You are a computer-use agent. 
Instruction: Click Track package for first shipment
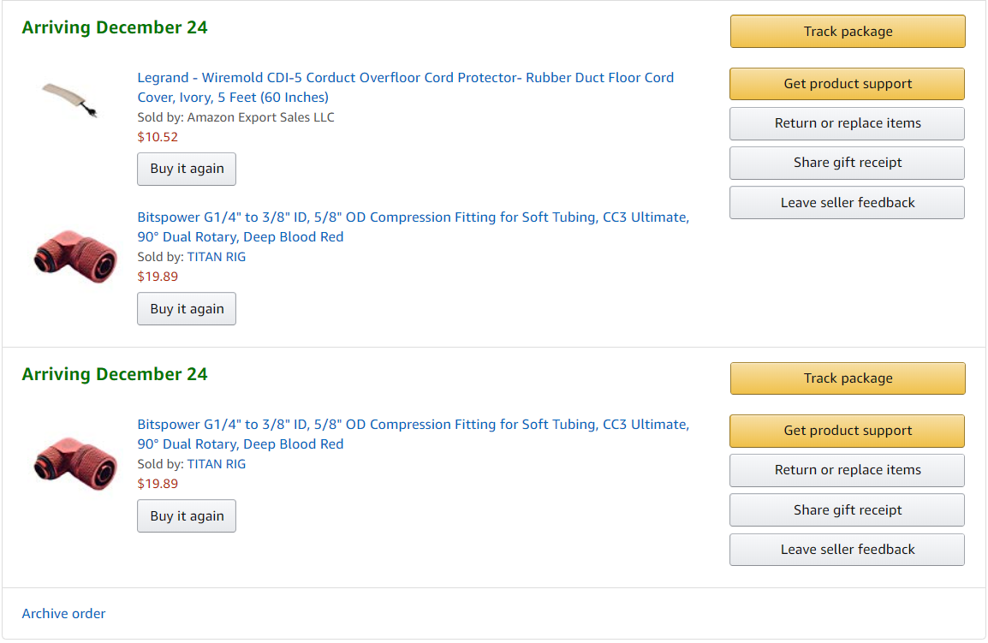[848, 32]
